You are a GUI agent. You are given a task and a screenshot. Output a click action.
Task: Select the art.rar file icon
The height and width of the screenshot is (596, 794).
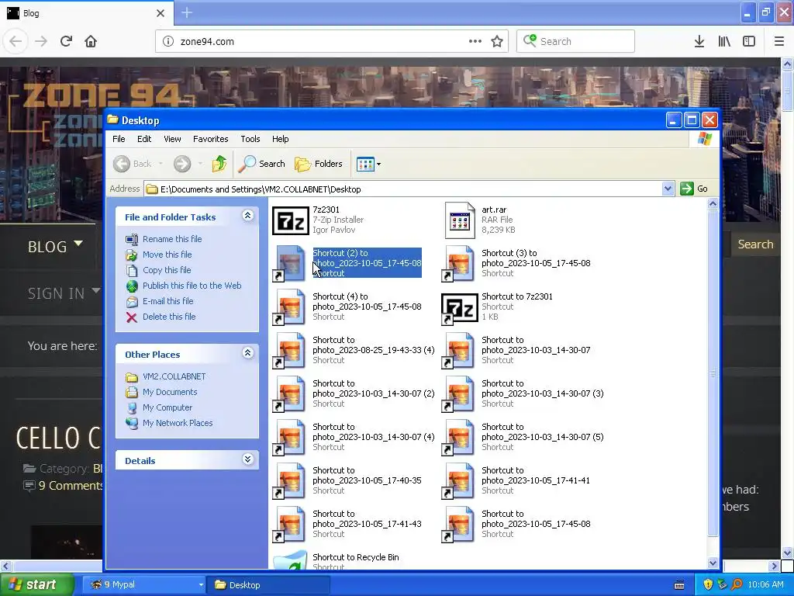click(x=460, y=220)
